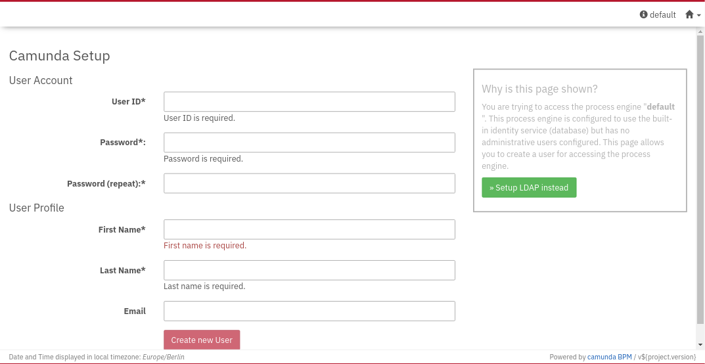Image resolution: width=705 pixels, height=364 pixels.
Task: Click the info icon beside default
Action: point(644,14)
